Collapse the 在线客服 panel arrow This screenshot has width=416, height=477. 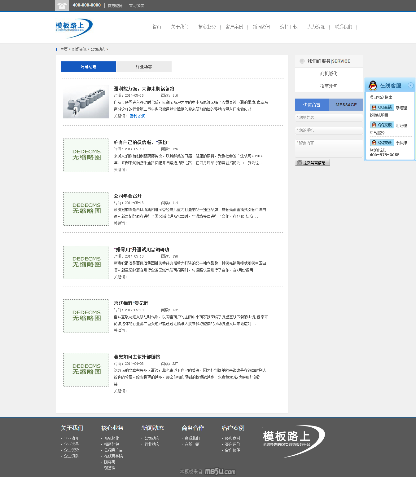click(410, 86)
